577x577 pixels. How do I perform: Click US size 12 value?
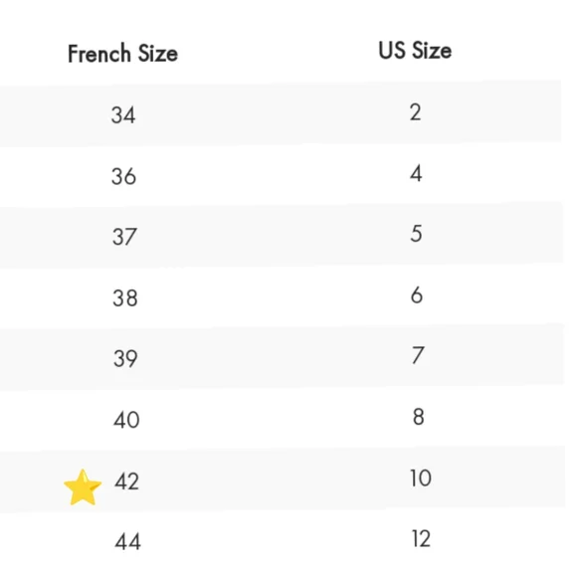coord(422,539)
